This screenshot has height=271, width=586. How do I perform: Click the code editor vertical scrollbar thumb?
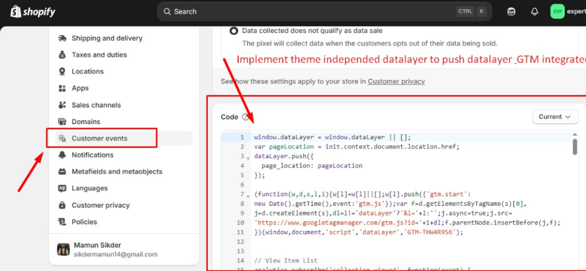point(575,146)
